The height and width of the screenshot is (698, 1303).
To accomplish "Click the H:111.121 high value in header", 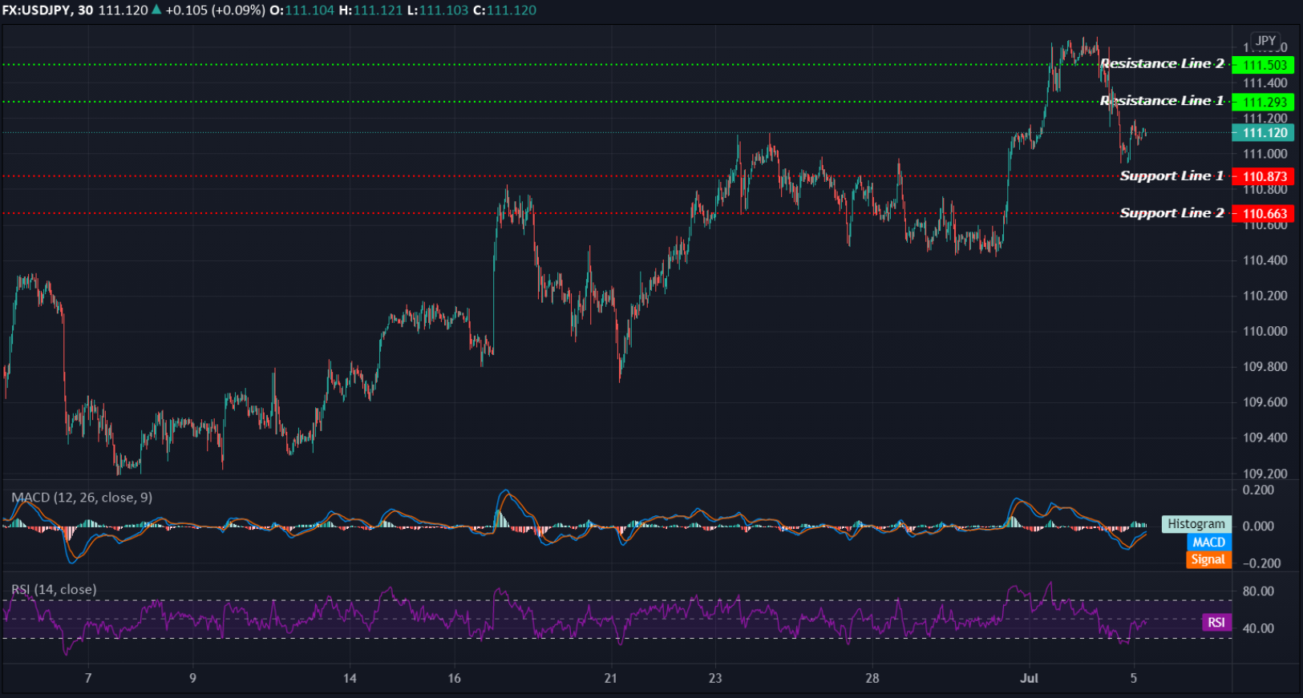I will [x=370, y=10].
